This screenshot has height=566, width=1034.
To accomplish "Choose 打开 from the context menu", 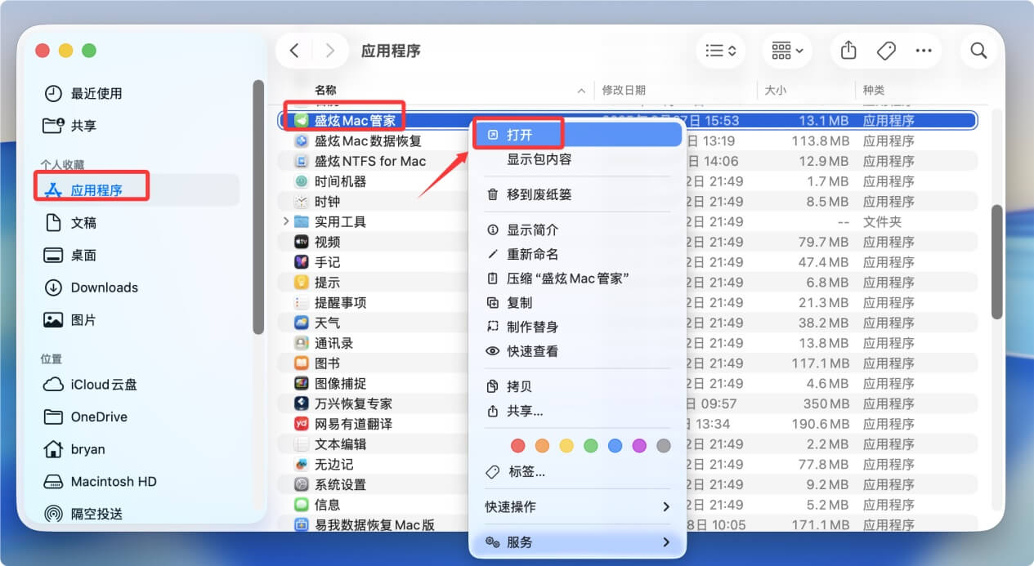I will point(519,133).
